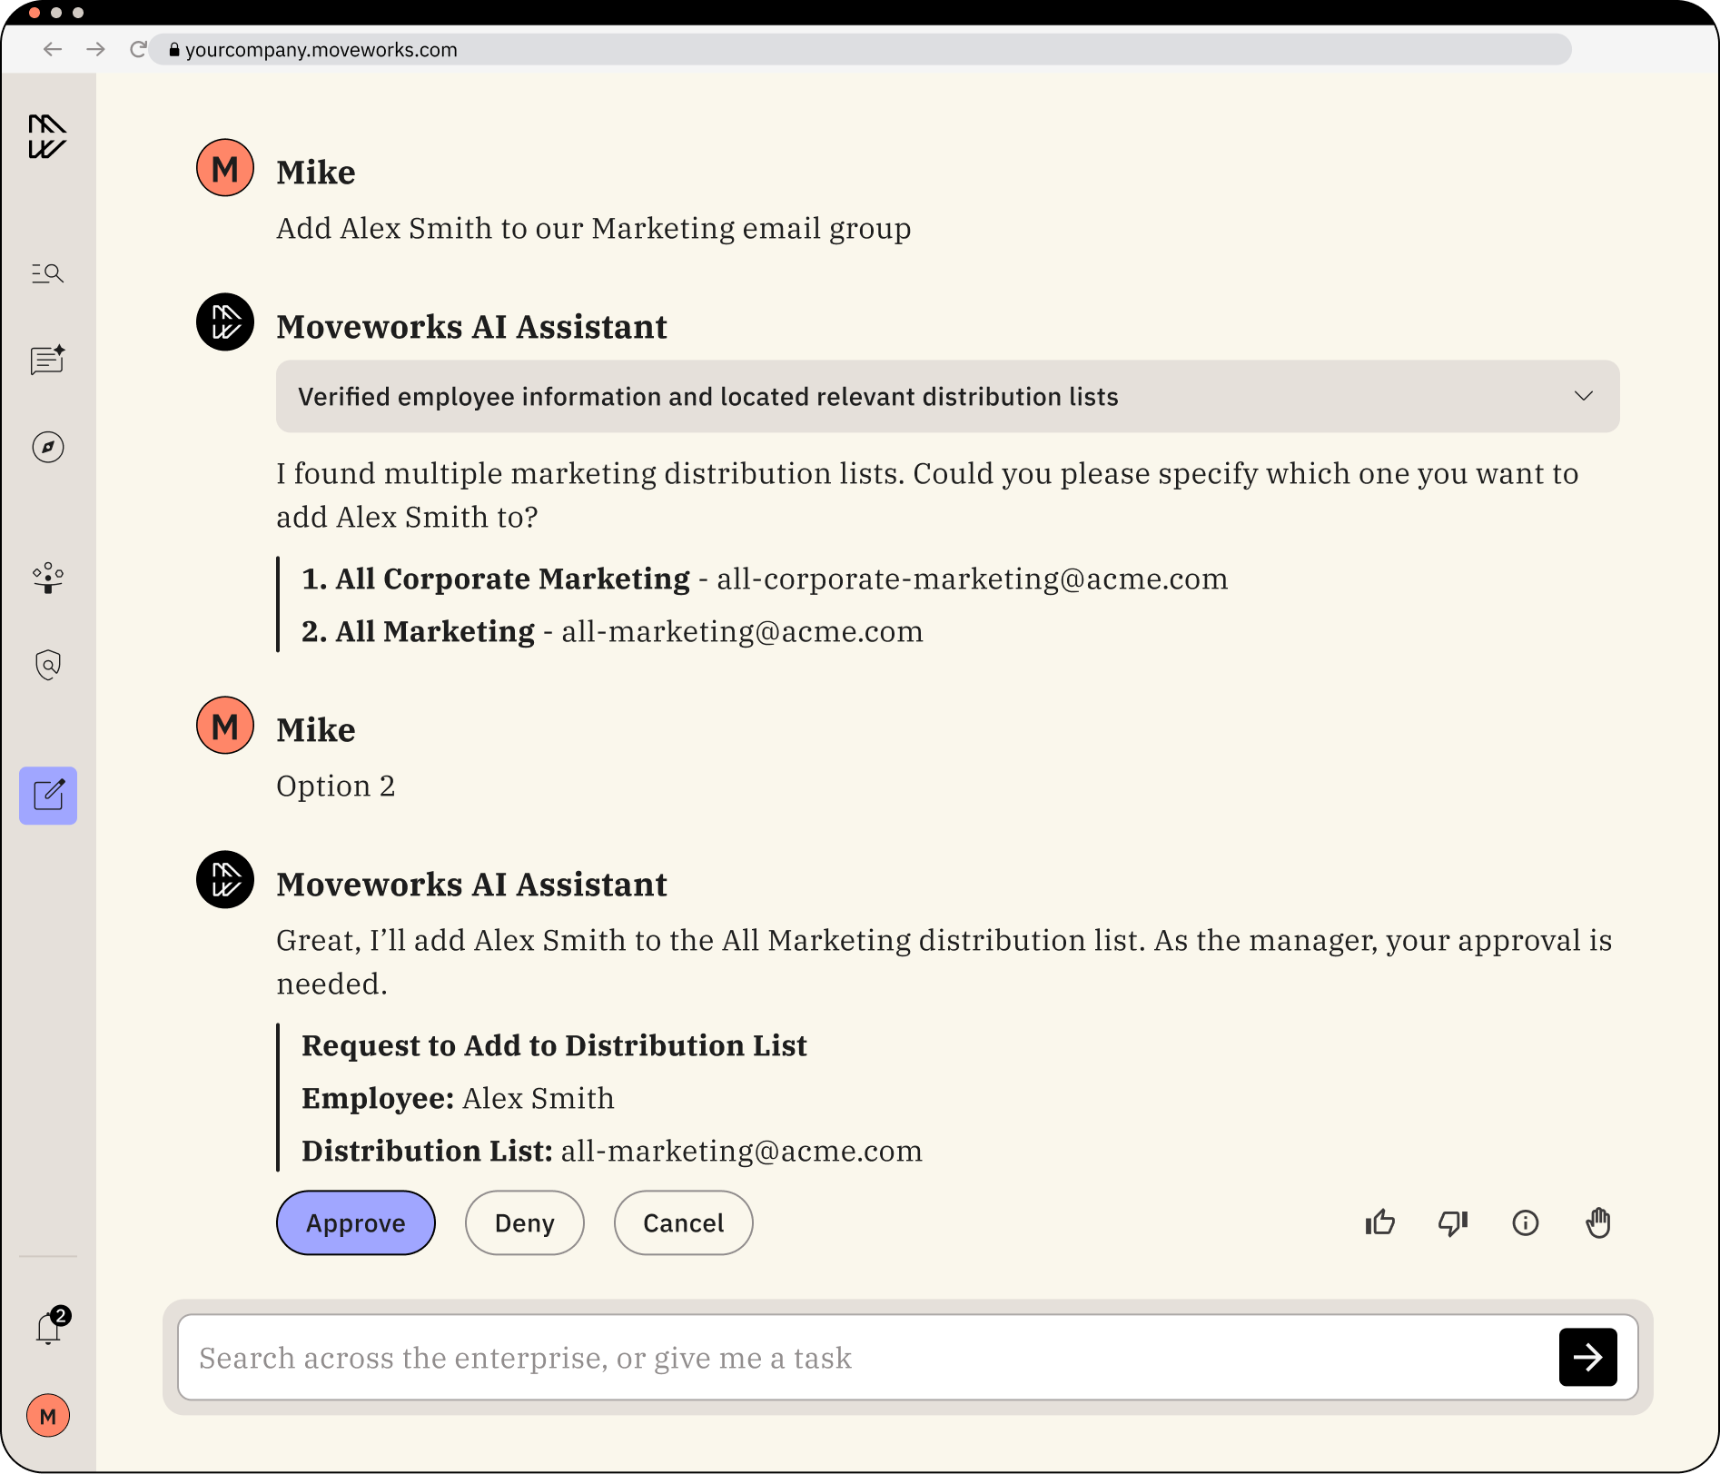The height and width of the screenshot is (1474, 1720).
Task: Click the raised hand icon
Action: click(x=1597, y=1222)
